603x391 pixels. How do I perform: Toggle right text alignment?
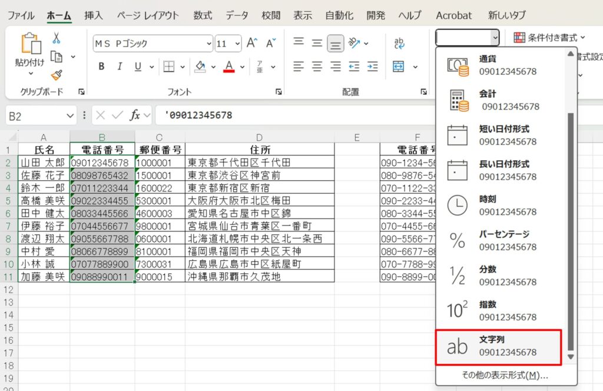click(x=335, y=67)
